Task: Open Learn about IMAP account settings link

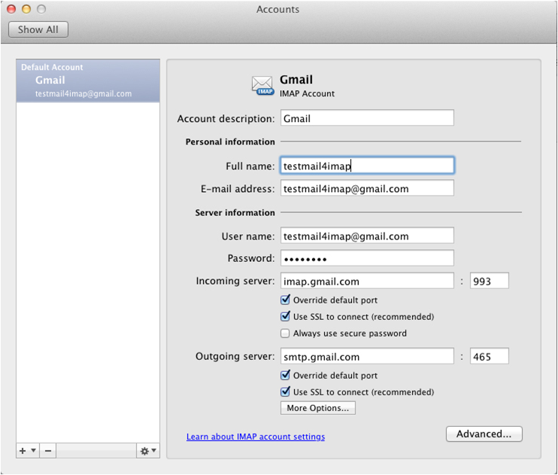Action: [x=256, y=437]
